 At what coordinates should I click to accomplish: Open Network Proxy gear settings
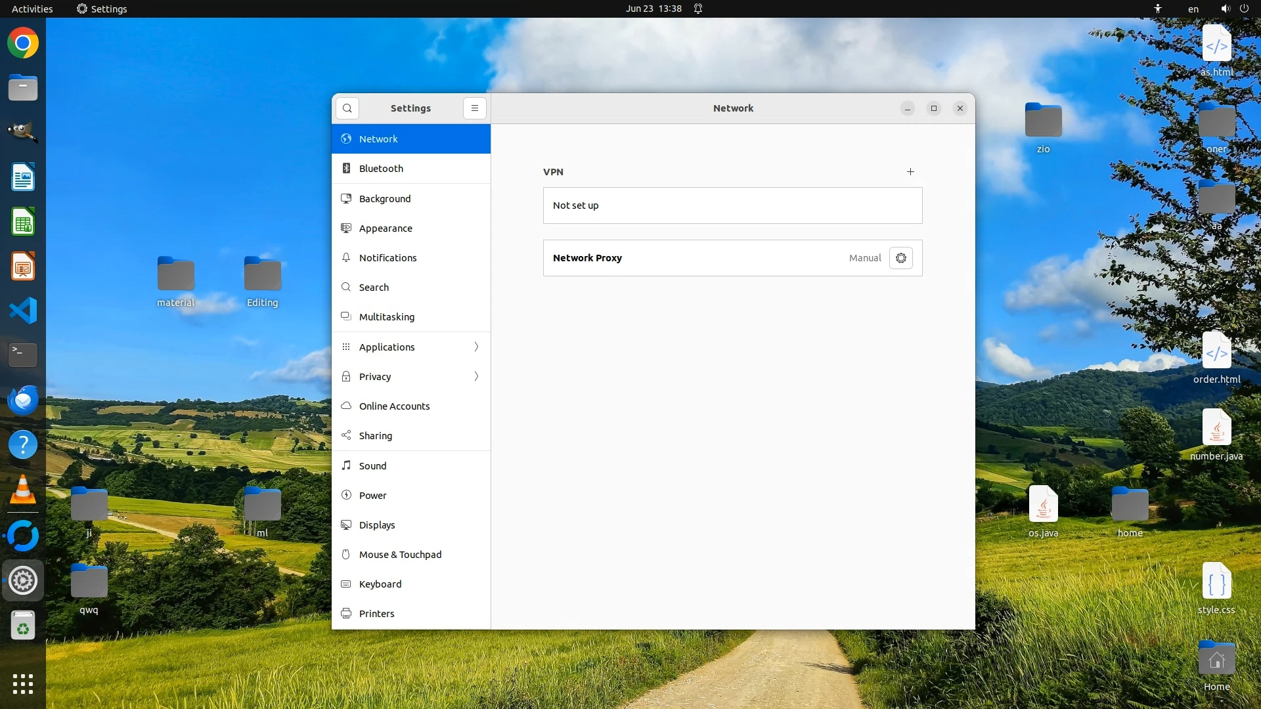pos(900,258)
